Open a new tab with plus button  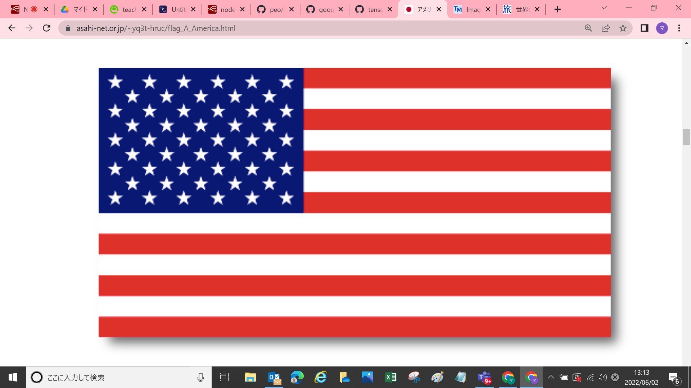pyautogui.click(x=557, y=9)
